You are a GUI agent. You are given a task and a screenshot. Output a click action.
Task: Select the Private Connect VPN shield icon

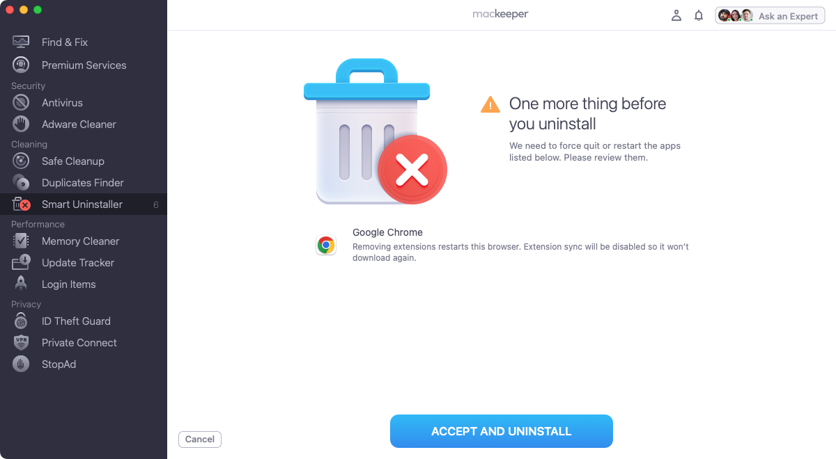[21, 343]
